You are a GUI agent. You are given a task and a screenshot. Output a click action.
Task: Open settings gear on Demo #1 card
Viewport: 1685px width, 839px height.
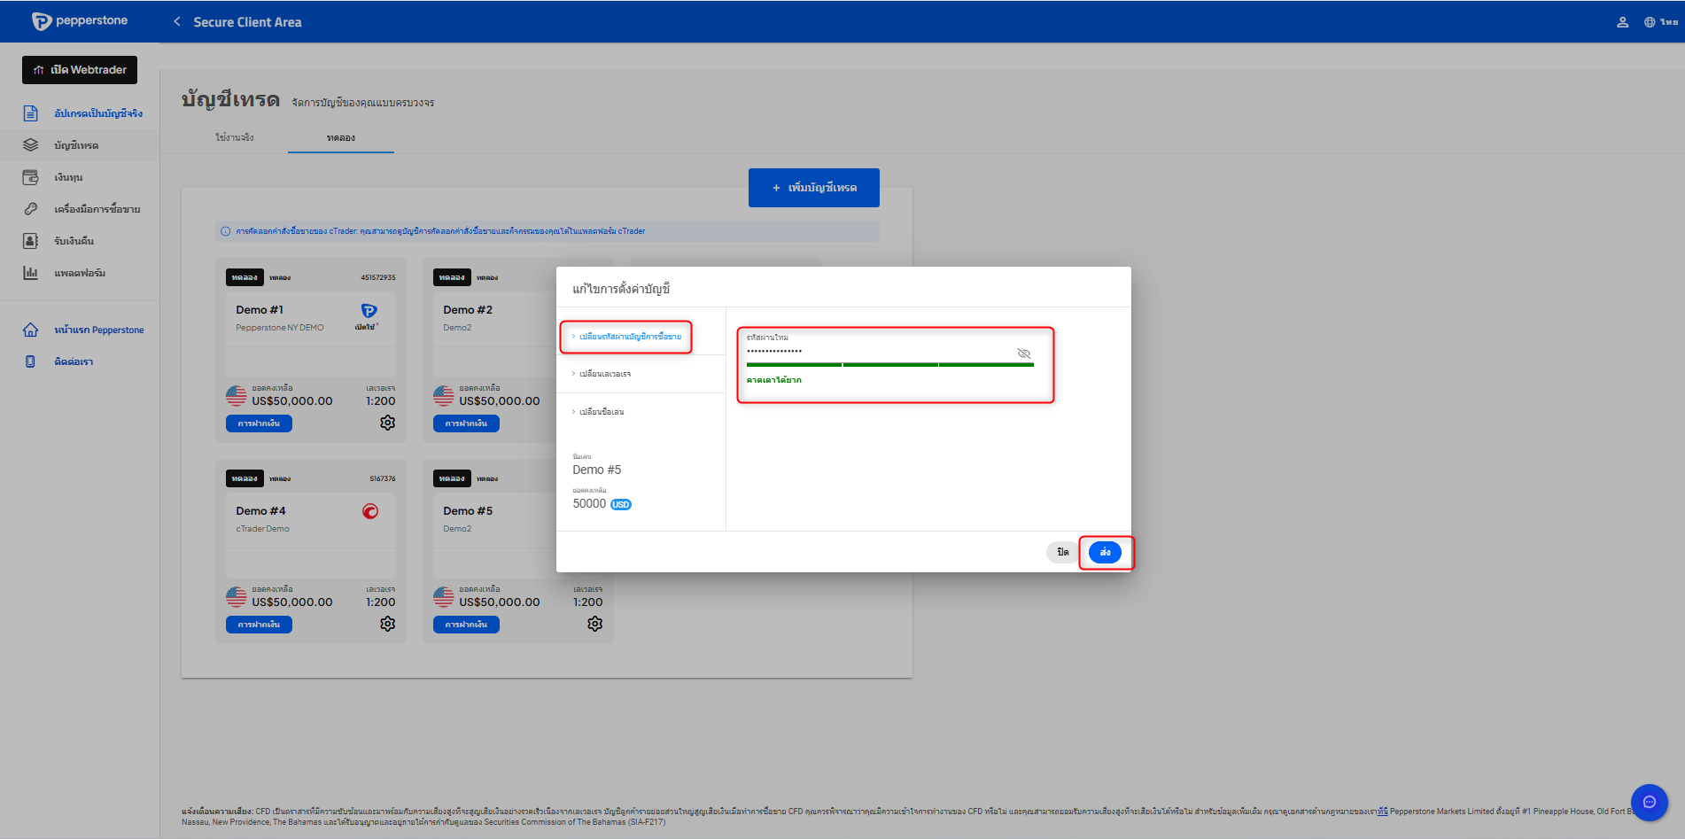click(x=387, y=423)
